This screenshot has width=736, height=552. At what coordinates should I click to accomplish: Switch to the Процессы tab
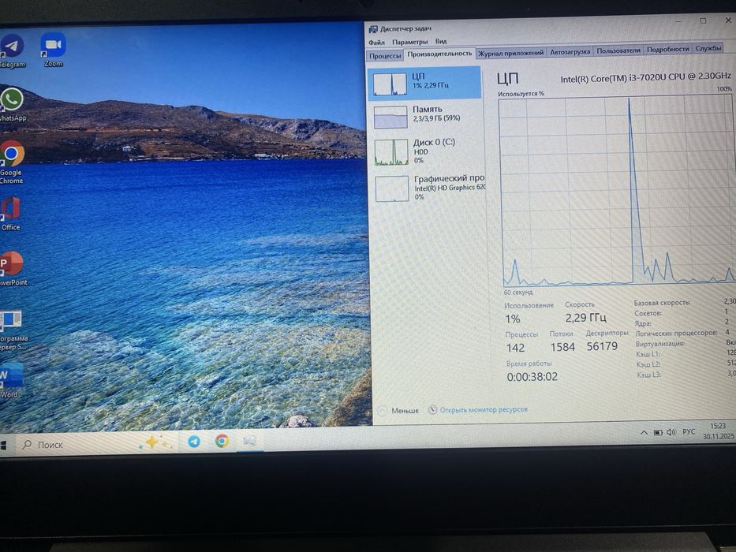(385, 56)
